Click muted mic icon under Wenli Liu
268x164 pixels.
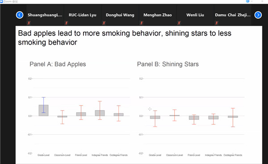179,23
